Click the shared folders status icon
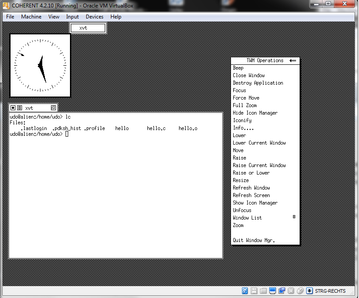359x298 pixels. point(263,291)
